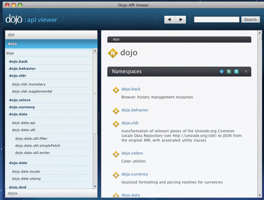264x200 pixels.
Task: Click the green zoom window button
Action: [20, 5]
